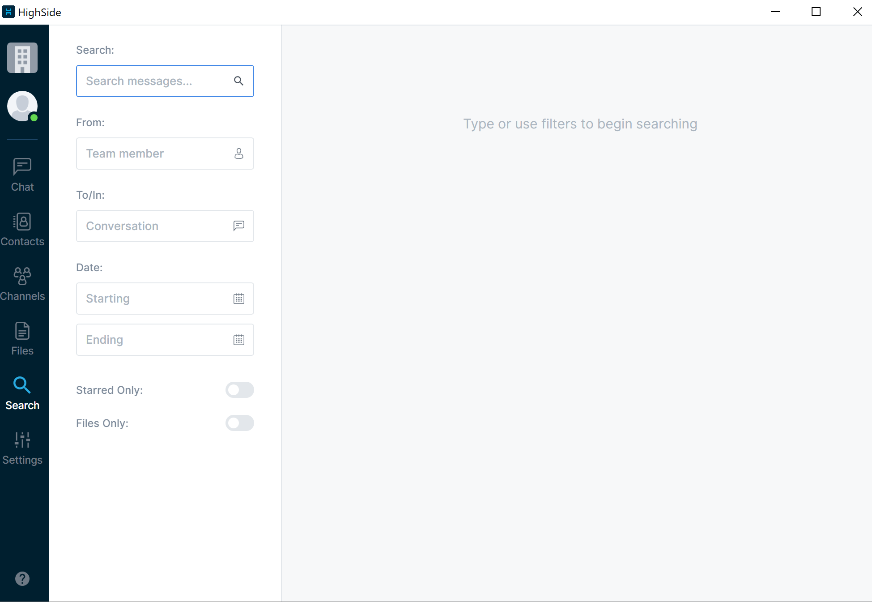Click the Search messages input field
The image size is (872, 602).
pos(165,81)
